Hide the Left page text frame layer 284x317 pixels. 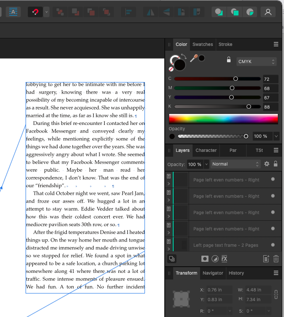[x=273, y=245]
